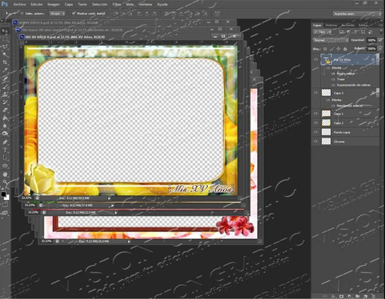Image resolution: width=385 pixels, height=299 pixels.
Task: Click the foreground black color swatch
Action: tap(3, 194)
